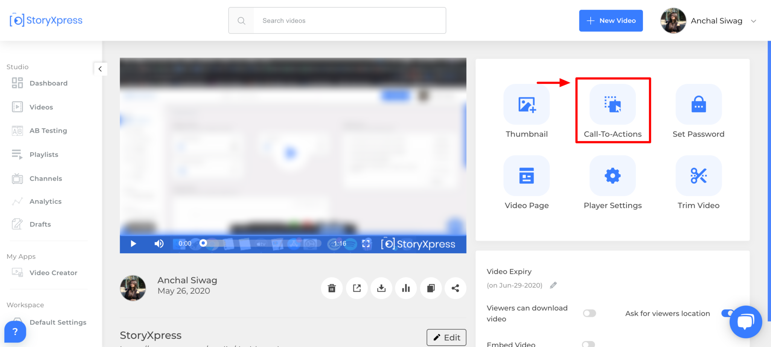The width and height of the screenshot is (771, 347).
Task: Click the uploader avatar below video
Action: tap(133, 288)
